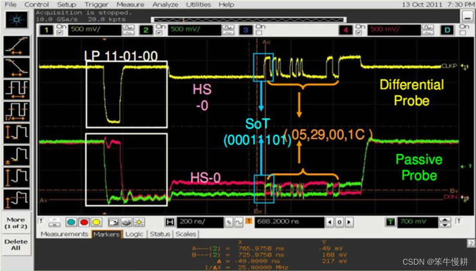This screenshot has width=476, height=271.
Task: Reset horizontal position with the 0 button
Action: (x=340, y=223)
